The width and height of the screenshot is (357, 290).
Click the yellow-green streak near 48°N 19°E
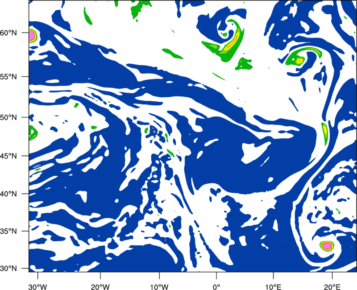click(x=325, y=133)
